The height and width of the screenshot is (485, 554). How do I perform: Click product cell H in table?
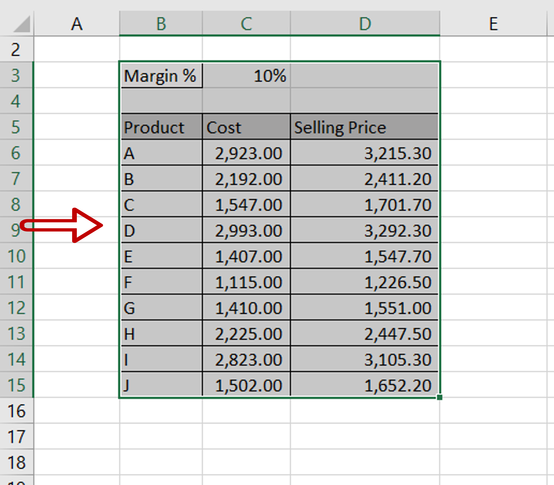pyautogui.click(x=161, y=333)
